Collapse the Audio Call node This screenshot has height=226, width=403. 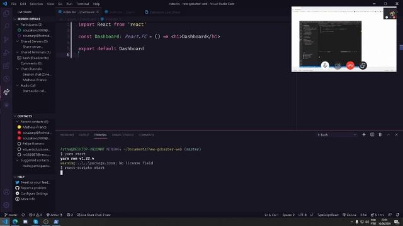tap(18, 85)
